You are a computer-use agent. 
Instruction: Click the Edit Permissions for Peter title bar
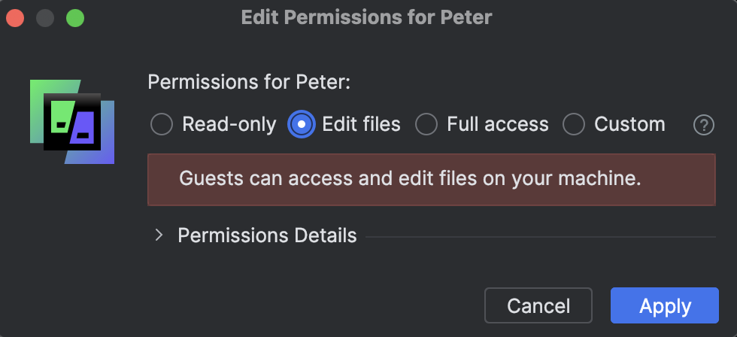tap(367, 18)
